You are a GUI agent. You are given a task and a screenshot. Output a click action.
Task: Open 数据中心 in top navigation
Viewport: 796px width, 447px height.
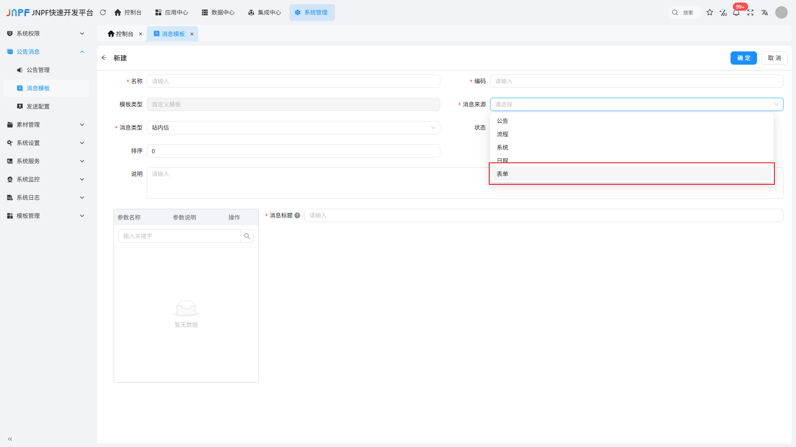218,12
